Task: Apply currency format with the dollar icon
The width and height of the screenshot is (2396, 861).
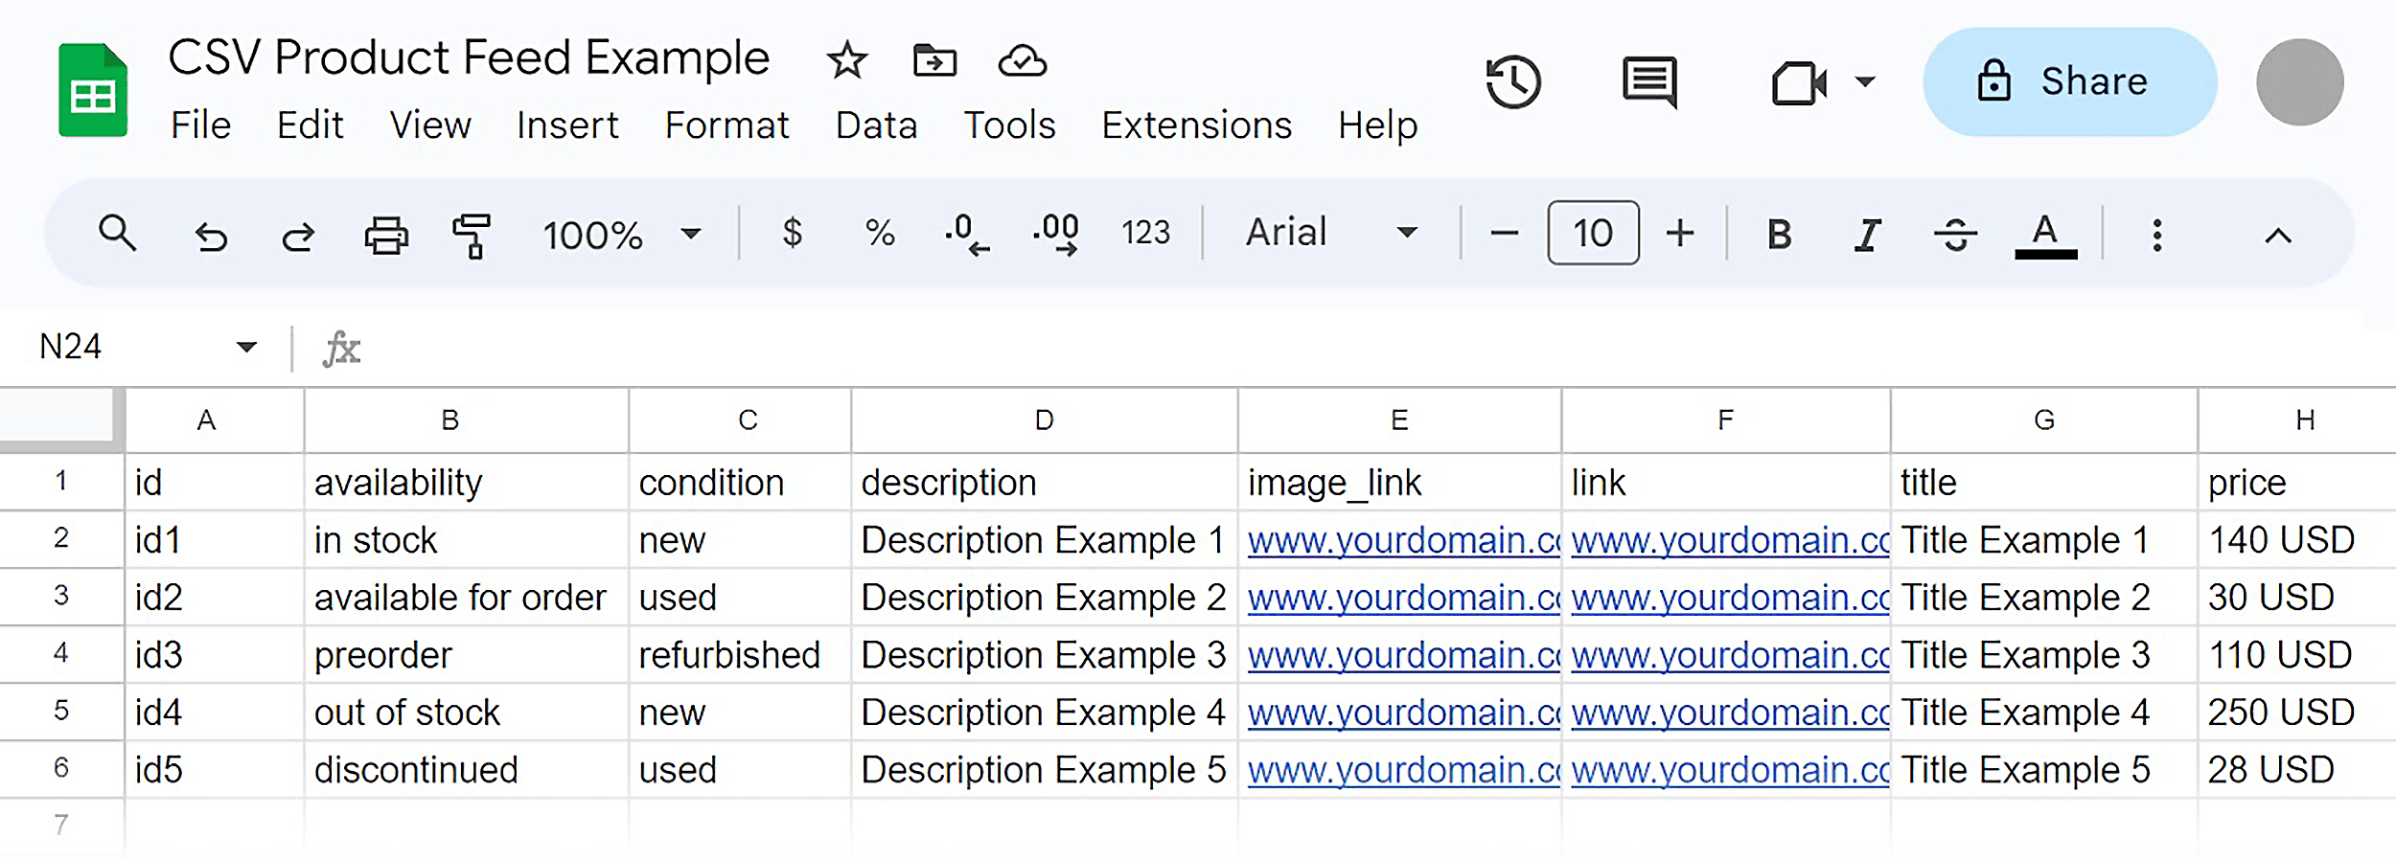Action: (792, 233)
